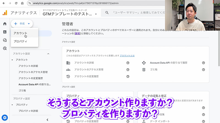Reload the page with the refresh icon
The image size is (220, 123).
tap(16, 3)
